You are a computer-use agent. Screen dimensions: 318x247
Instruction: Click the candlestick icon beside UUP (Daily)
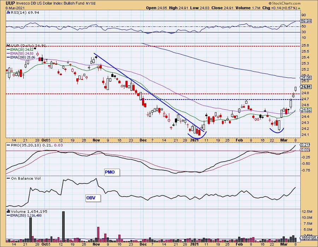[8, 46]
